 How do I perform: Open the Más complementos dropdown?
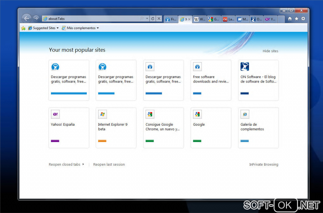80,28
